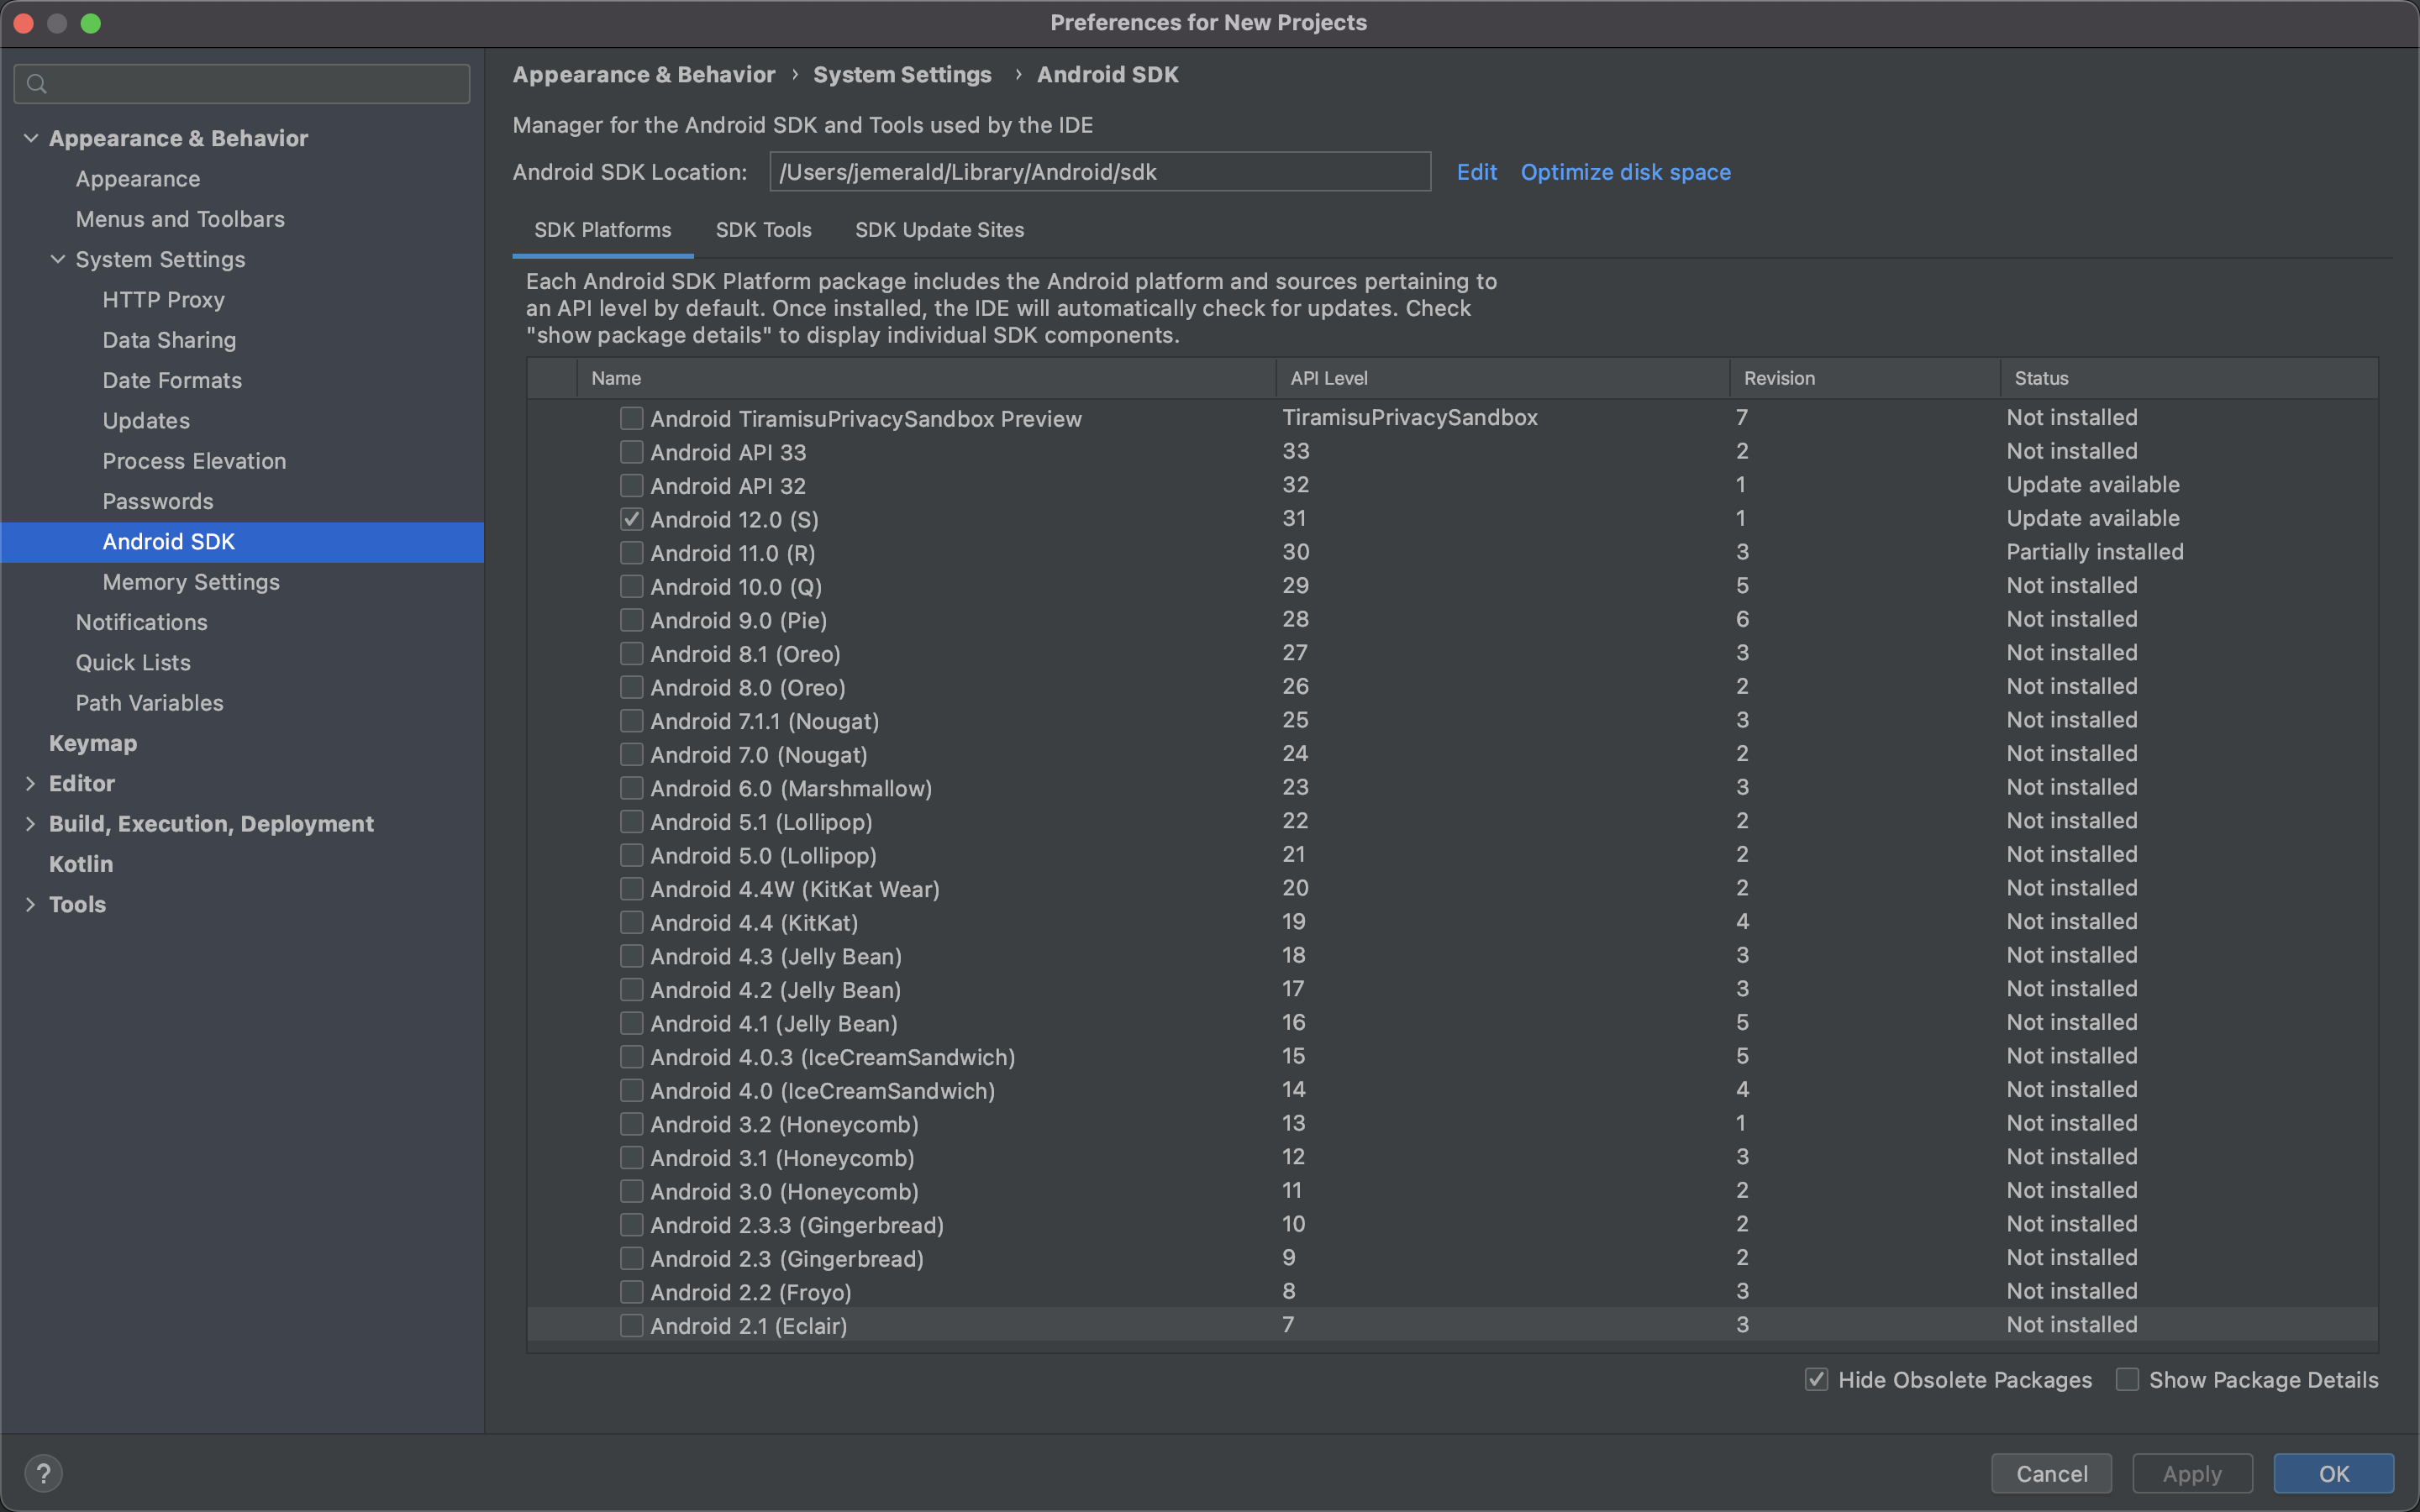Select Memory Settings in the sidebar
Image resolution: width=2420 pixels, height=1512 pixels.
pyautogui.click(x=191, y=582)
